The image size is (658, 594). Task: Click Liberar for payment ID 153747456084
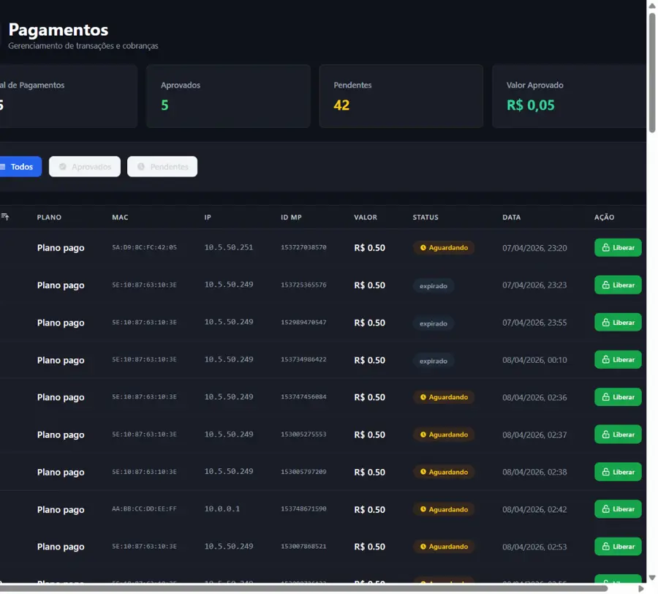(618, 397)
